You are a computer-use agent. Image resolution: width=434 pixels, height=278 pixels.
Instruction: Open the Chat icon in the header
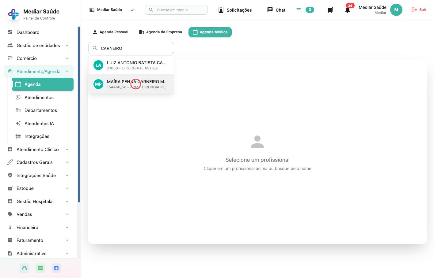click(x=276, y=10)
